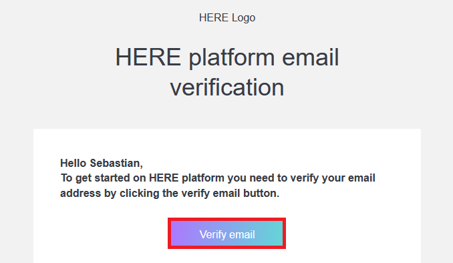Click the word platform in the large heading
Screen dimensions: 453x263
point(232,57)
